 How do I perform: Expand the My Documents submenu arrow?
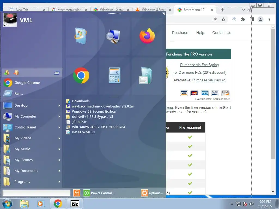tap(59, 171)
